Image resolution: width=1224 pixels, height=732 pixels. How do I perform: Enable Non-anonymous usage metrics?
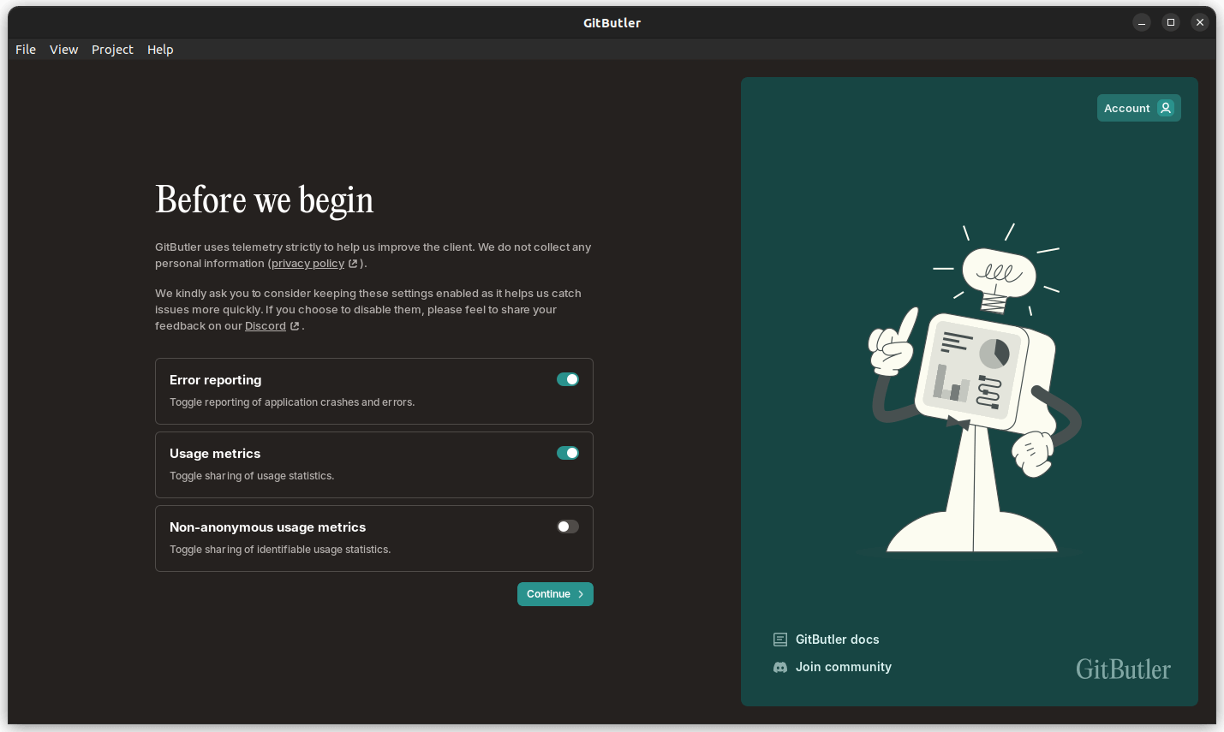[x=567, y=527]
